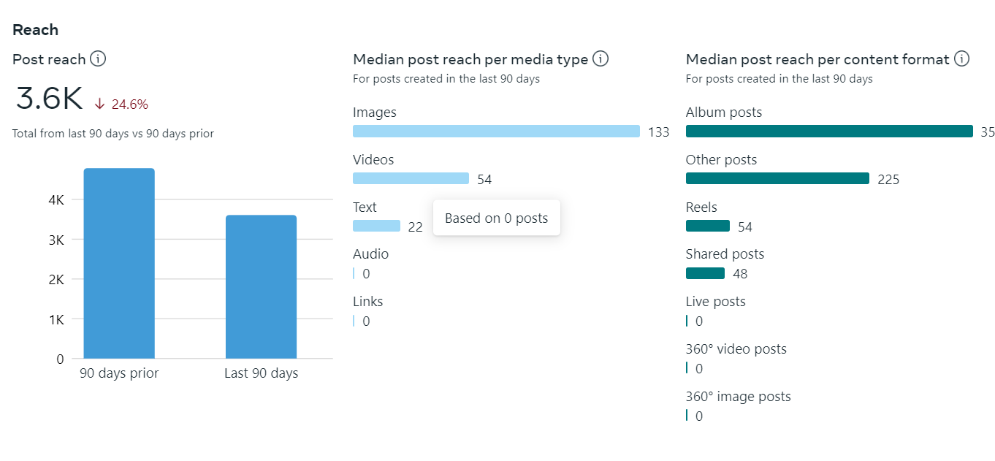Screen dimensions: 995x461
Task: Select the Last 90 days bar
Action: (x=261, y=286)
